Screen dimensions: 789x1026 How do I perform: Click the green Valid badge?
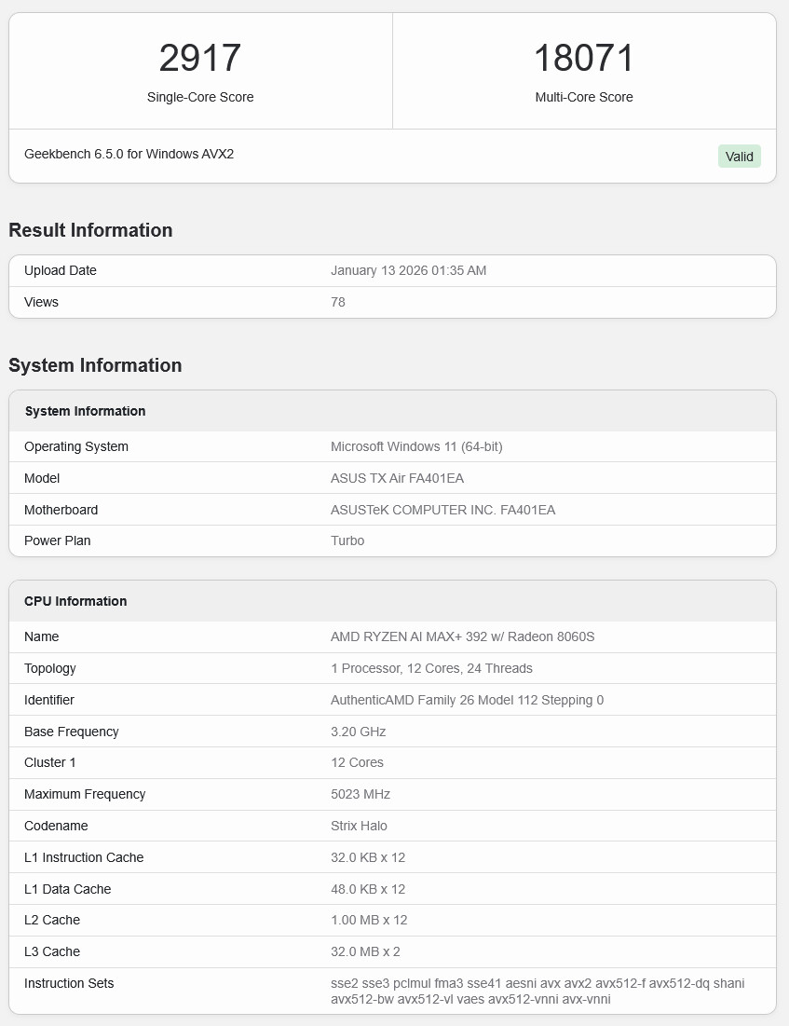pos(739,157)
